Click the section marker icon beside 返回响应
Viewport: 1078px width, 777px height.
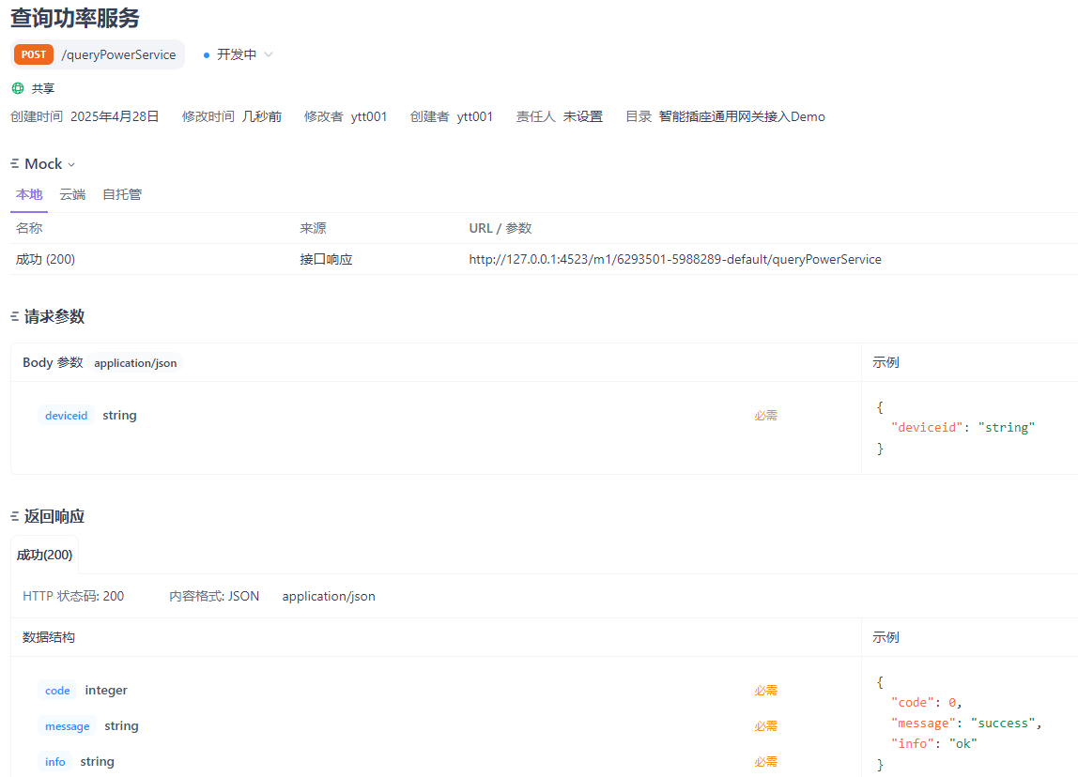(14, 516)
